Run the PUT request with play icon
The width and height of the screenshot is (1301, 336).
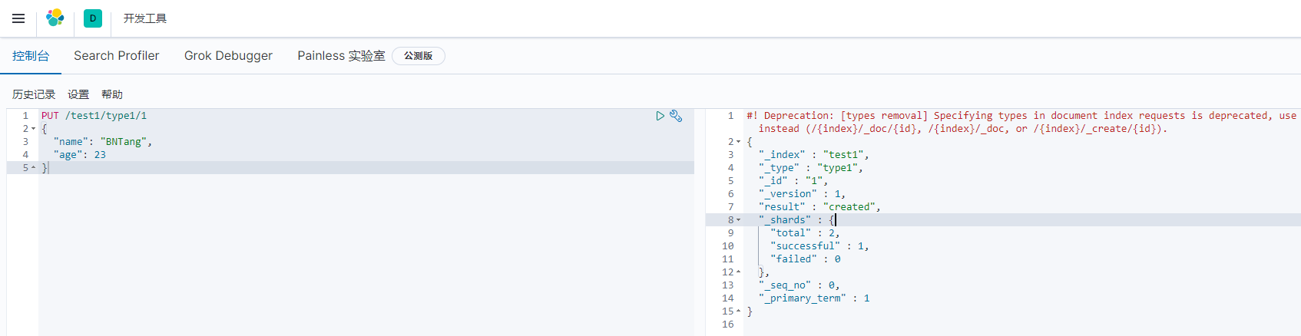660,116
